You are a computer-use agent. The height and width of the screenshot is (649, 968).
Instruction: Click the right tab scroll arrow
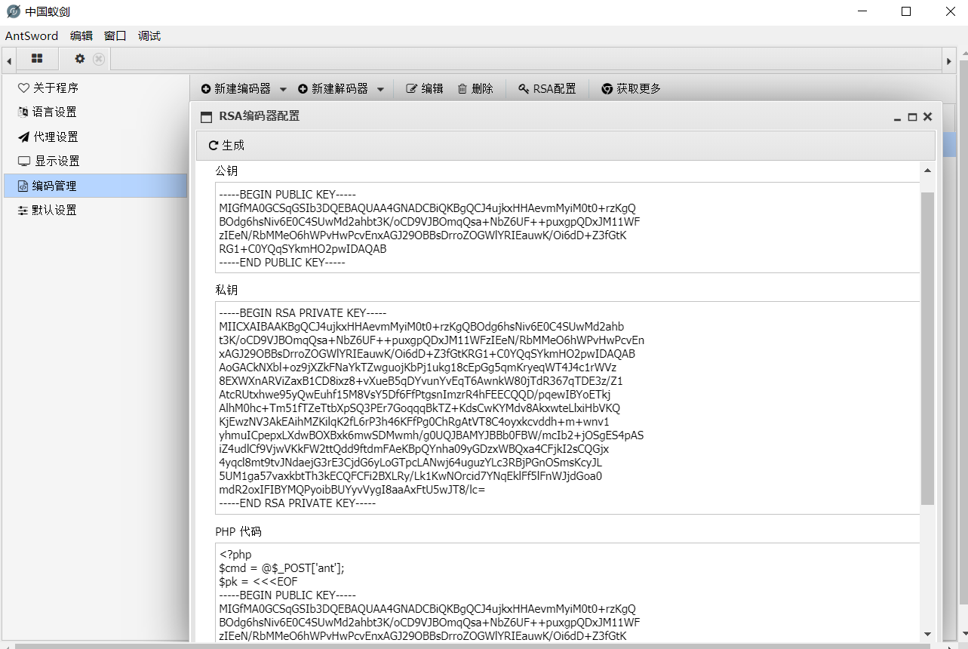[949, 60]
